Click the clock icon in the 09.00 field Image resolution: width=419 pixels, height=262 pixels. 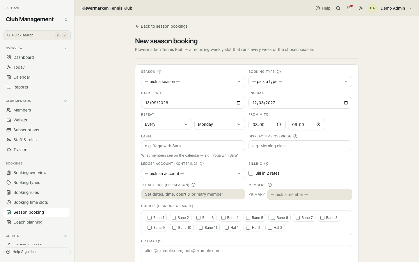coord(319,125)
